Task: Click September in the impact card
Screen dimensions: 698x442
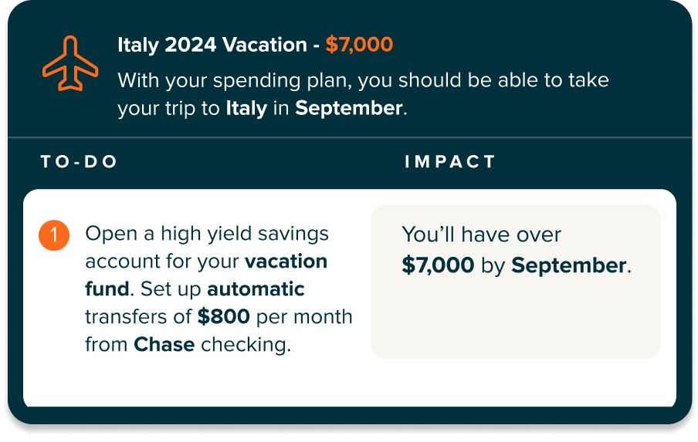Action: click(x=568, y=266)
